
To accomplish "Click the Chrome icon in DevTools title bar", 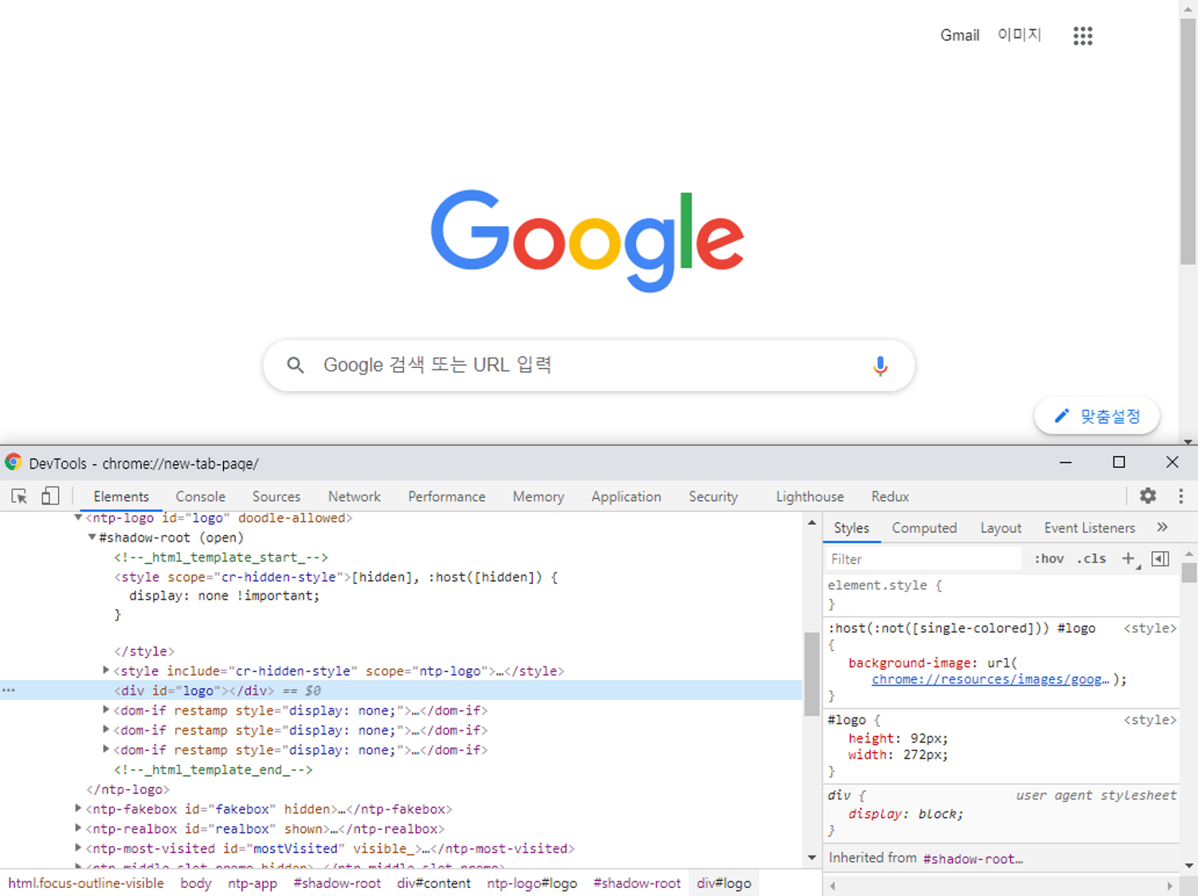I will coord(14,463).
